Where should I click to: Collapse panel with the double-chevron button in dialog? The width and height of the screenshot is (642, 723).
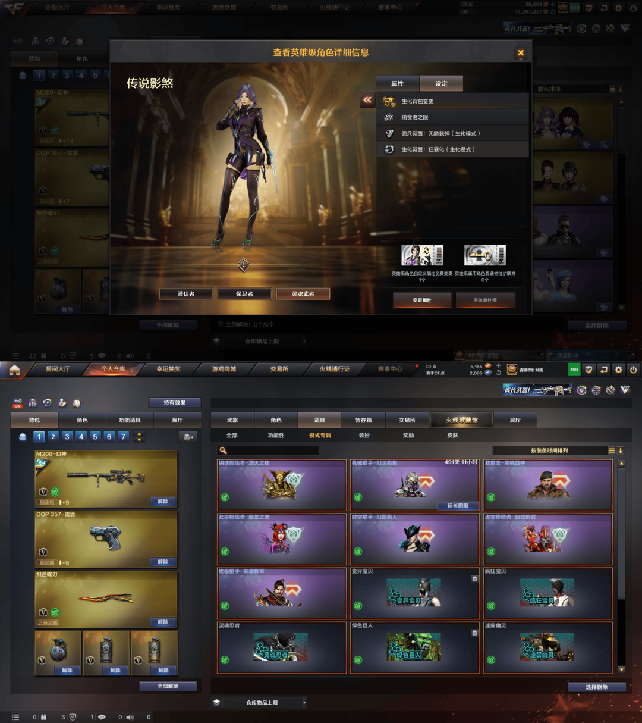(x=367, y=100)
